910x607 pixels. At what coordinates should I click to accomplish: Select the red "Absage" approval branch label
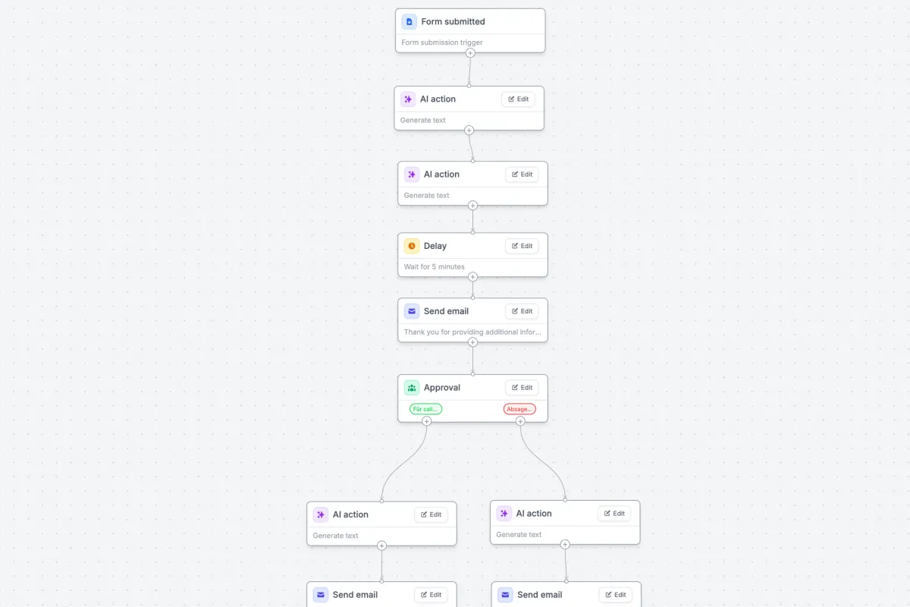tap(519, 409)
